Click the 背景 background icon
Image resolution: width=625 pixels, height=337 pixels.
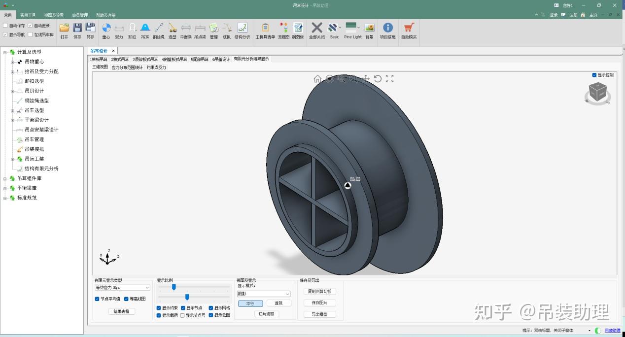point(369,28)
